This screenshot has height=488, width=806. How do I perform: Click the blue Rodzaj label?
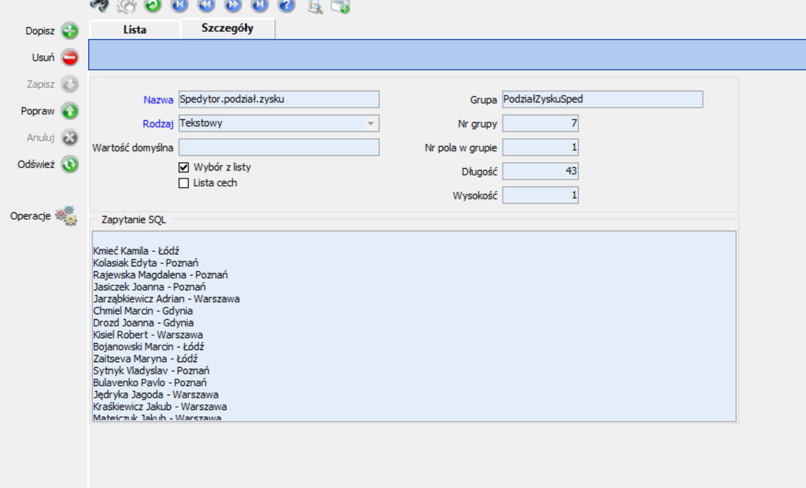click(158, 123)
